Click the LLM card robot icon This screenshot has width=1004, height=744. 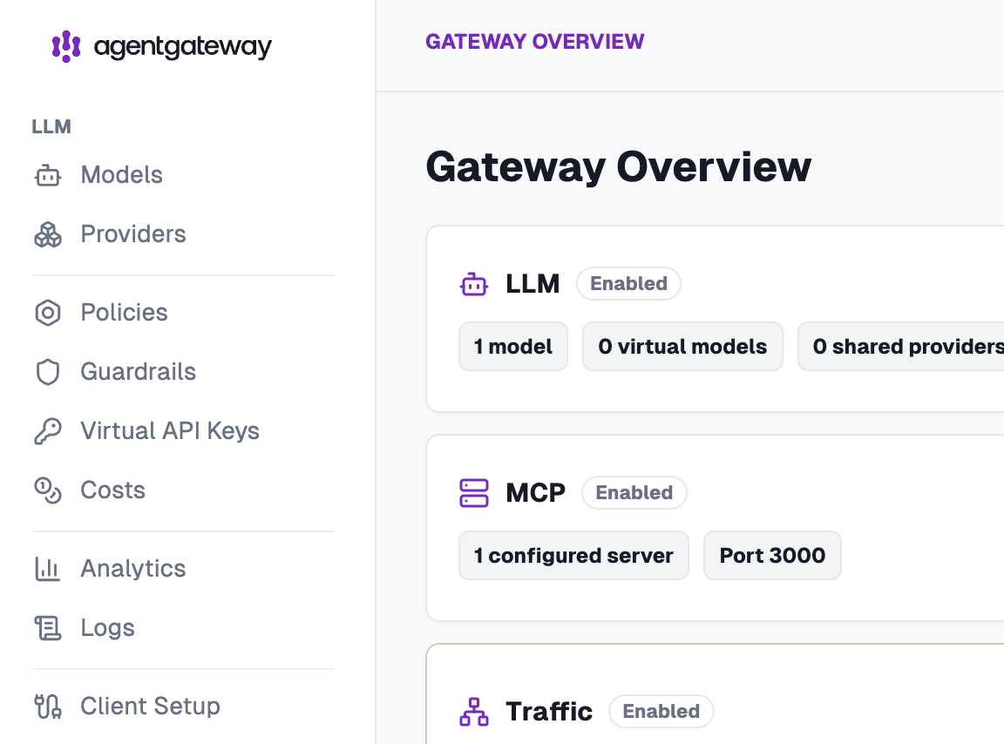tap(474, 284)
